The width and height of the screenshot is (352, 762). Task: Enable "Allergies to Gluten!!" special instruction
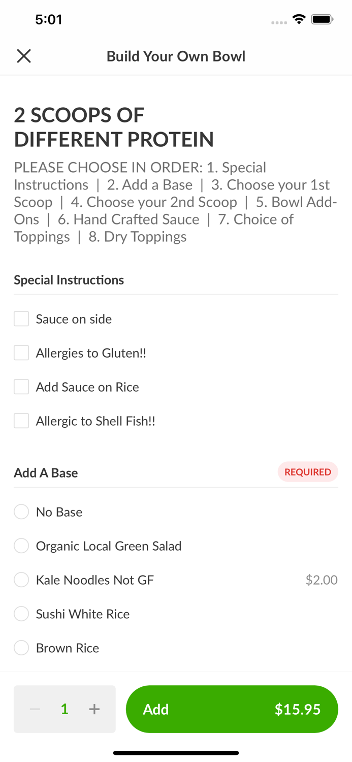pos(21,353)
